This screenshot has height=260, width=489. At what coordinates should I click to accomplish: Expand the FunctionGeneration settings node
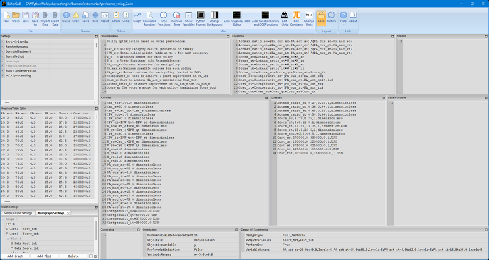[x=3, y=71]
